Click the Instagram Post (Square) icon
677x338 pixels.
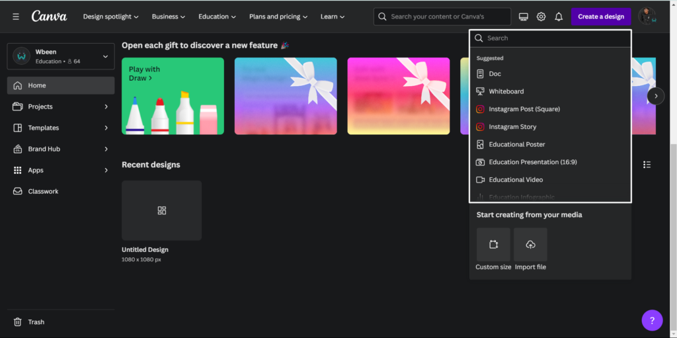point(480,109)
